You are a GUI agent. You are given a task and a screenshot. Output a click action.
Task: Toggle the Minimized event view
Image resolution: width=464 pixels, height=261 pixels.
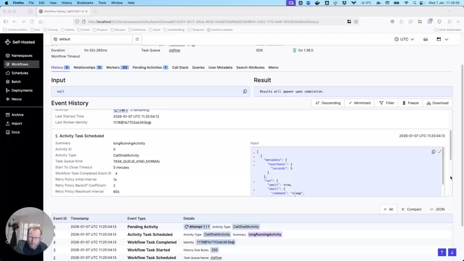click(360, 103)
